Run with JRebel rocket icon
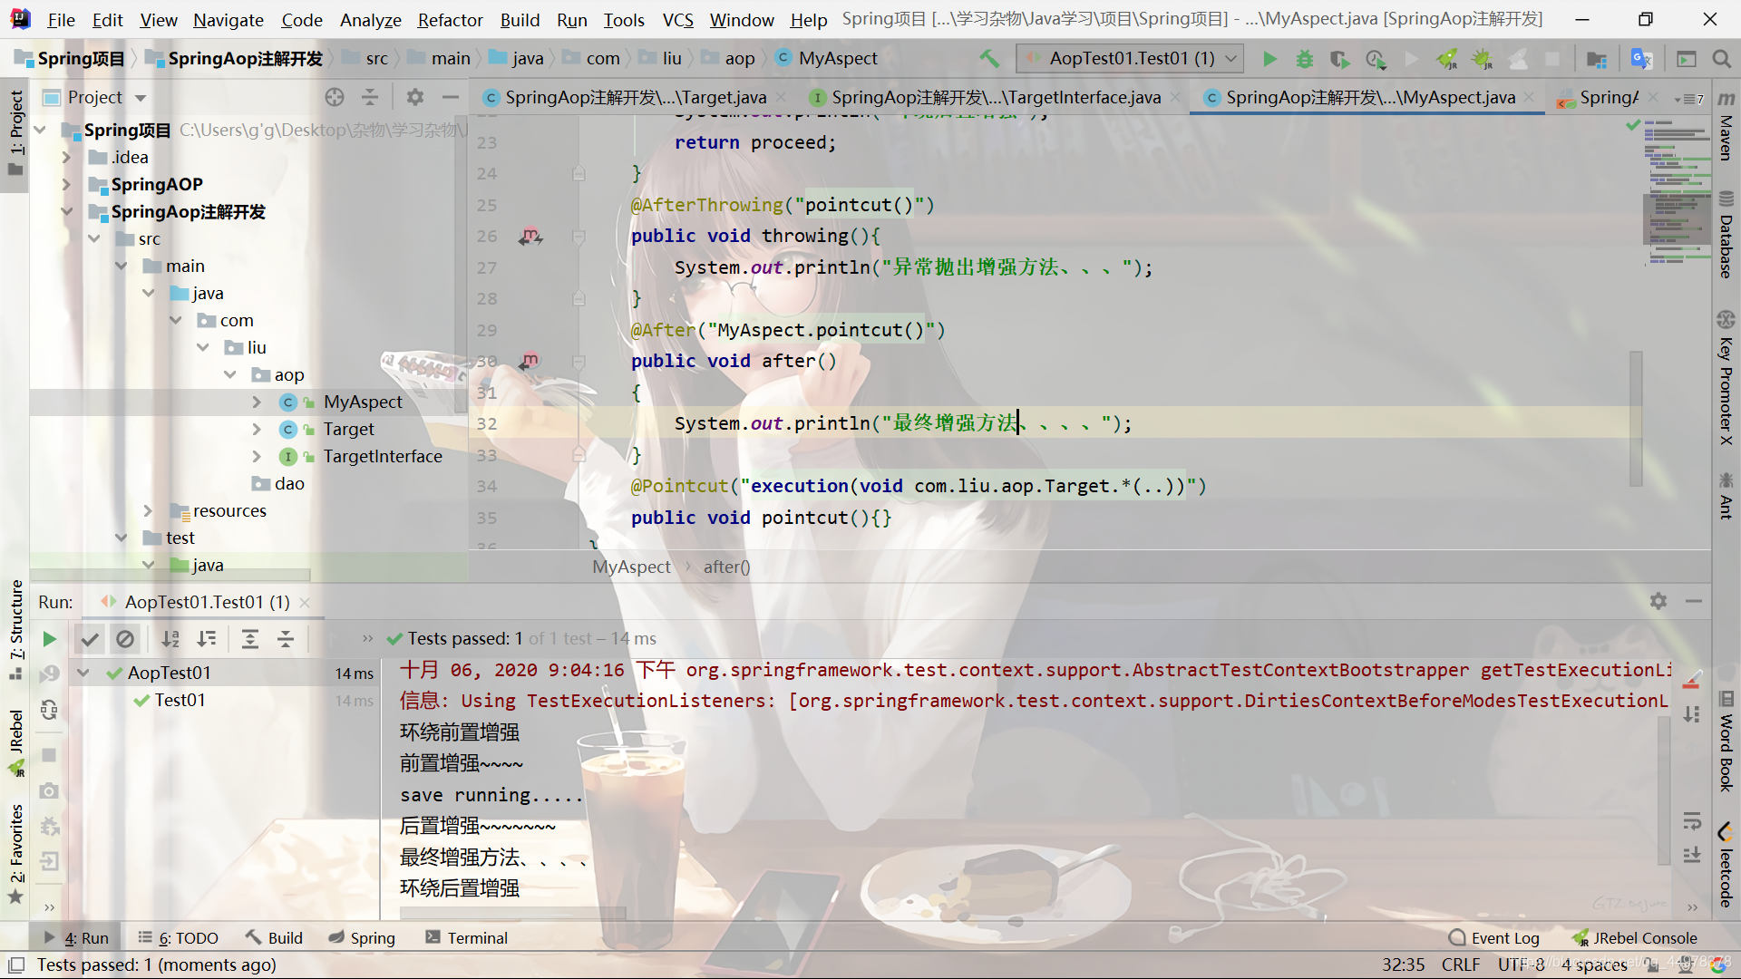This screenshot has width=1741, height=979. pyautogui.click(x=1447, y=59)
